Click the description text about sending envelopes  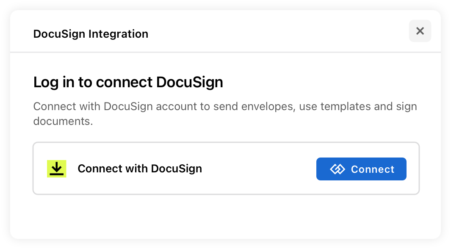(225, 114)
